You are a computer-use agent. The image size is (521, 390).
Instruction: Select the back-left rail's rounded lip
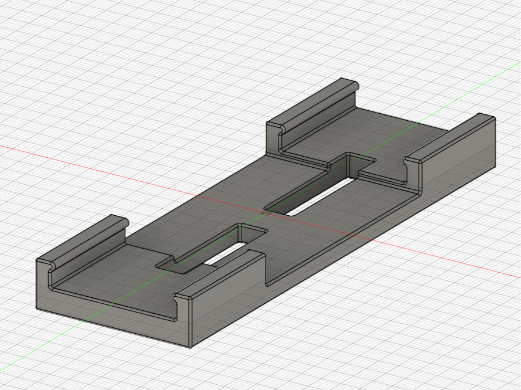pos(320,107)
